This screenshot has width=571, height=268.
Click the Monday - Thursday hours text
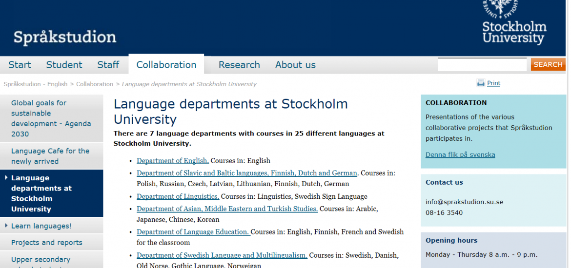(481, 254)
